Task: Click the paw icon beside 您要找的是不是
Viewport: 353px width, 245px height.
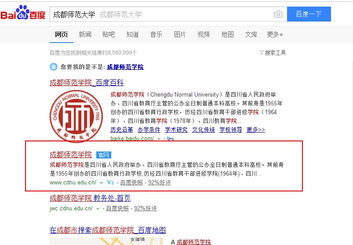Action: point(54,67)
